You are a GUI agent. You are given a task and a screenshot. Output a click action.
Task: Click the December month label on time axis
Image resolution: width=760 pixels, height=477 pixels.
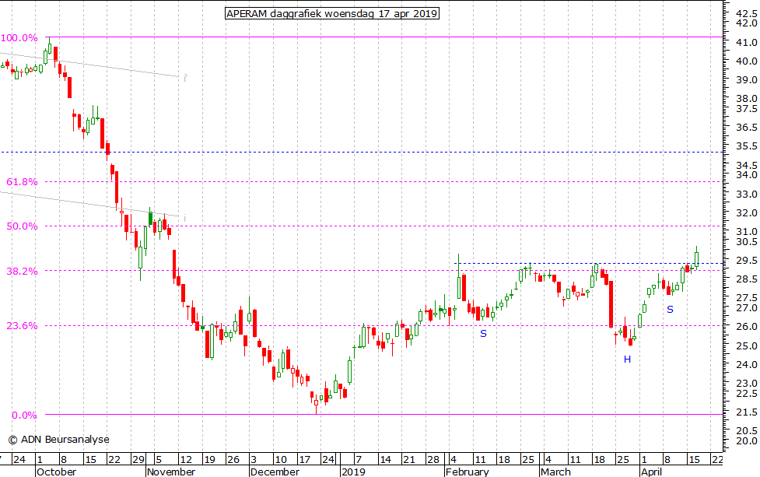(x=275, y=472)
